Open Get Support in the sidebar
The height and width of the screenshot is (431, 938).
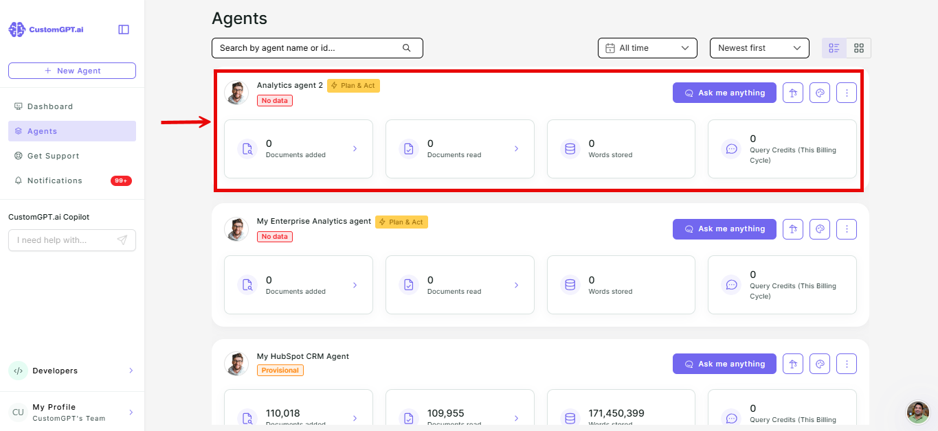(x=72, y=156)
